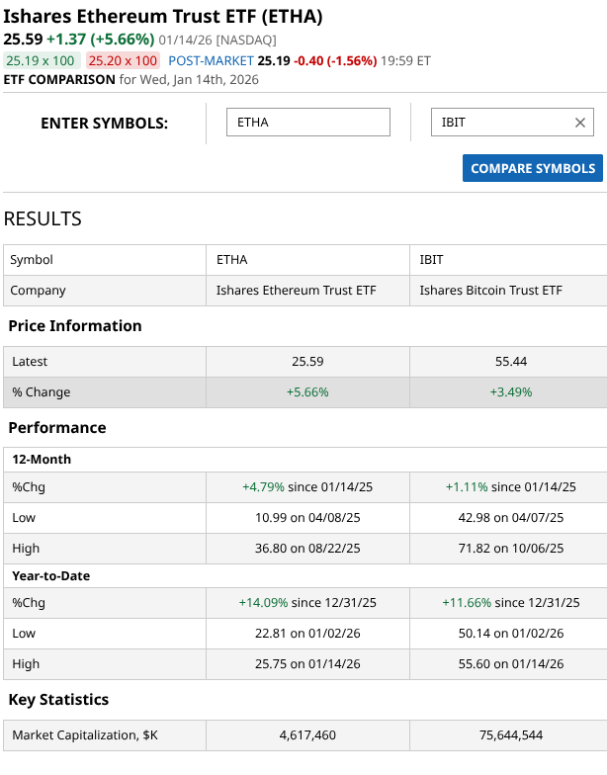The width and height of the screenshot is (607, 775).
Task: Click the POST-MARKET link
Action: 211,60
